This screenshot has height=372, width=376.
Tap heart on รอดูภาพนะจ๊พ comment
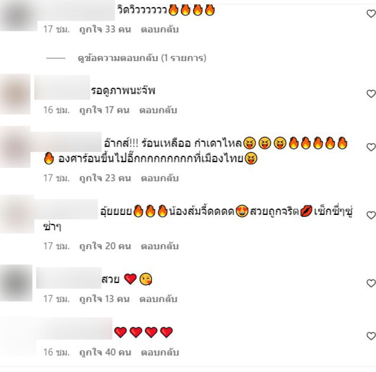coord(371,94)
